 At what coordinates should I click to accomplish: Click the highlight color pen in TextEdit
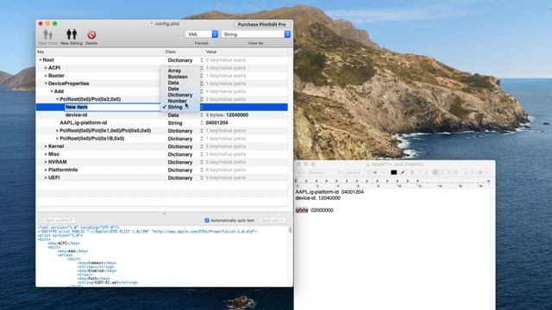403,172
